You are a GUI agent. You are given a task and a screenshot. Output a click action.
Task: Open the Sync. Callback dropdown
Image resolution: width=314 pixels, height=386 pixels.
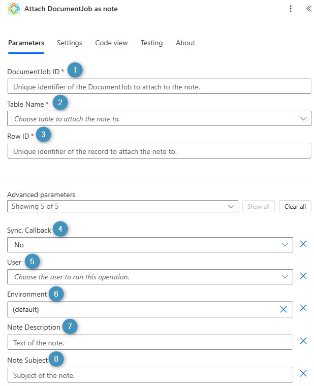tap(285, 245)
